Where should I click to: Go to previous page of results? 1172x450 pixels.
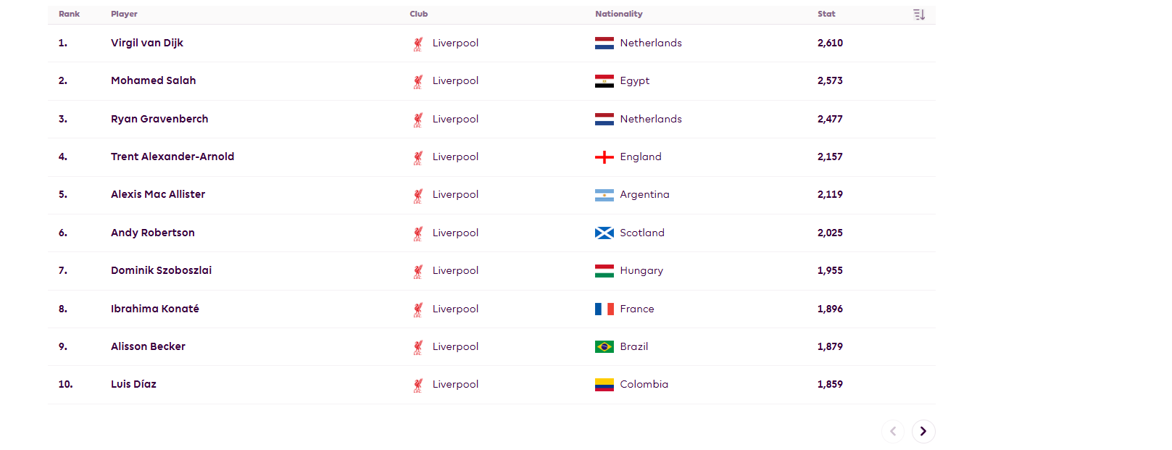tap(893, 431)
